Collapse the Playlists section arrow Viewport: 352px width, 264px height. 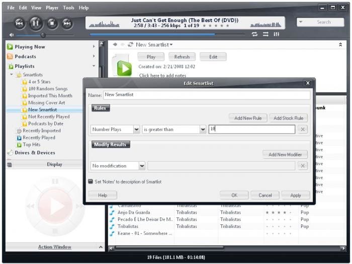click(x=94, y=66)
